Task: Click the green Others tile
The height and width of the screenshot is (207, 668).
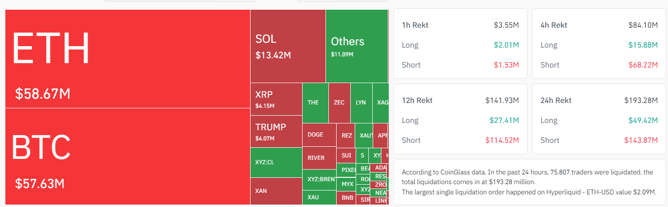Action: pos(356,46)
